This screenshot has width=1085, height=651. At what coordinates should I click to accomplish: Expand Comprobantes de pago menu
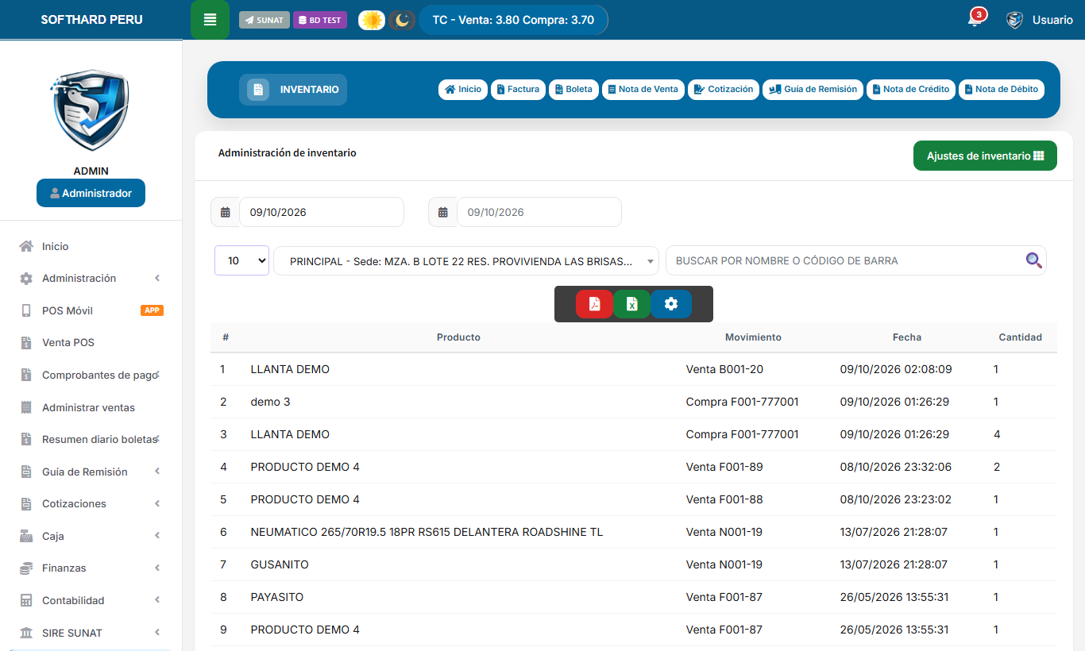click(91, 375)
